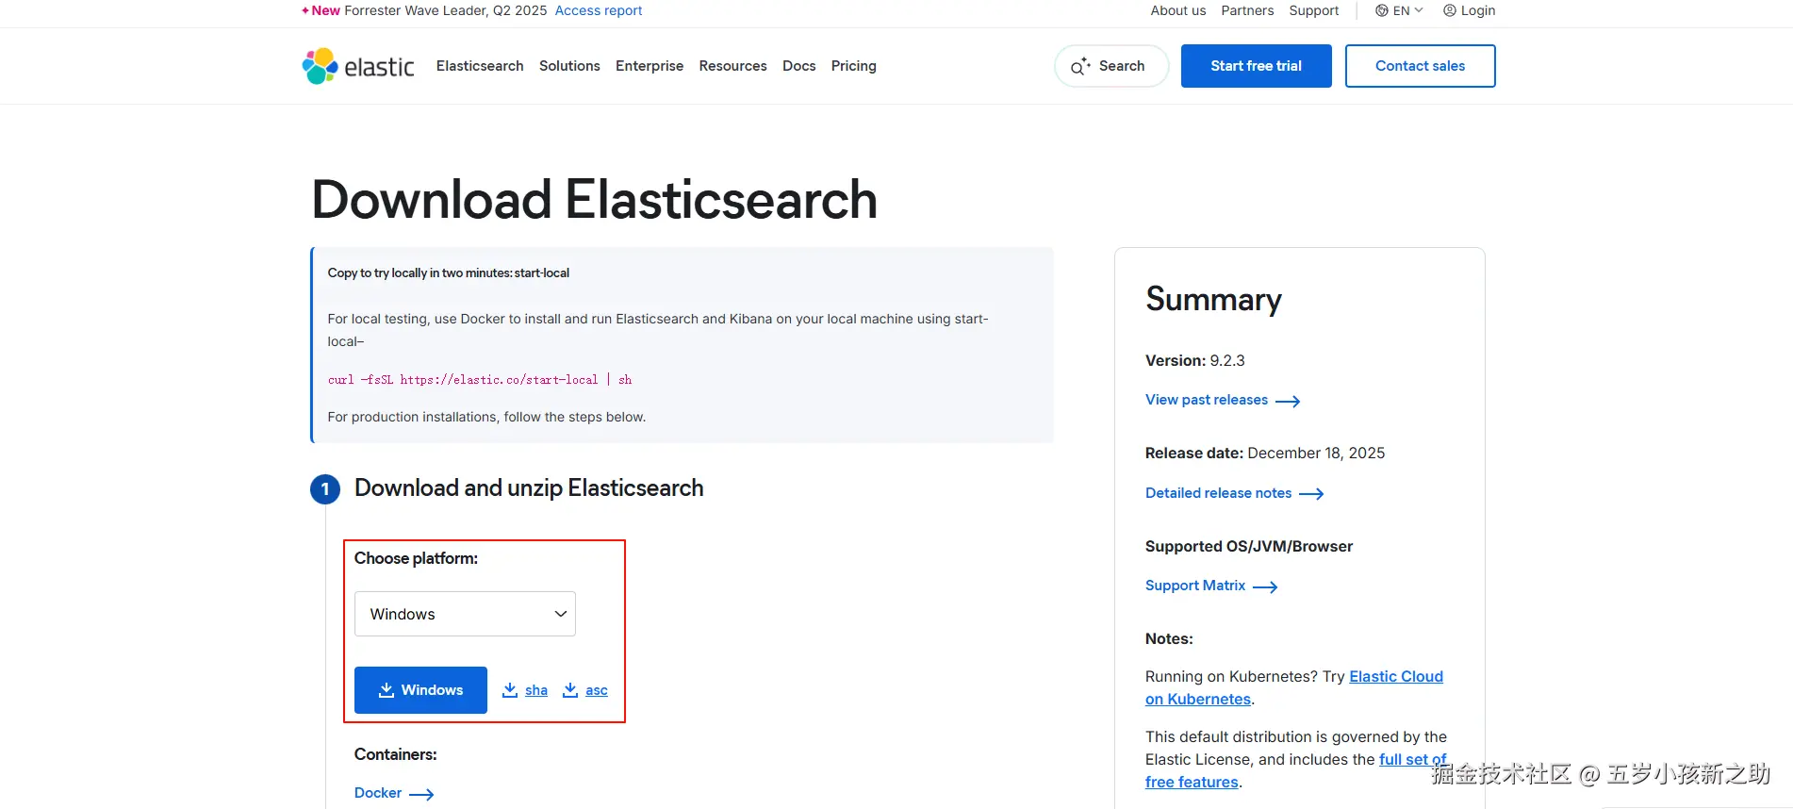
Task: Expand the EN language selector chevron
Action: (x=1419, y=10)
